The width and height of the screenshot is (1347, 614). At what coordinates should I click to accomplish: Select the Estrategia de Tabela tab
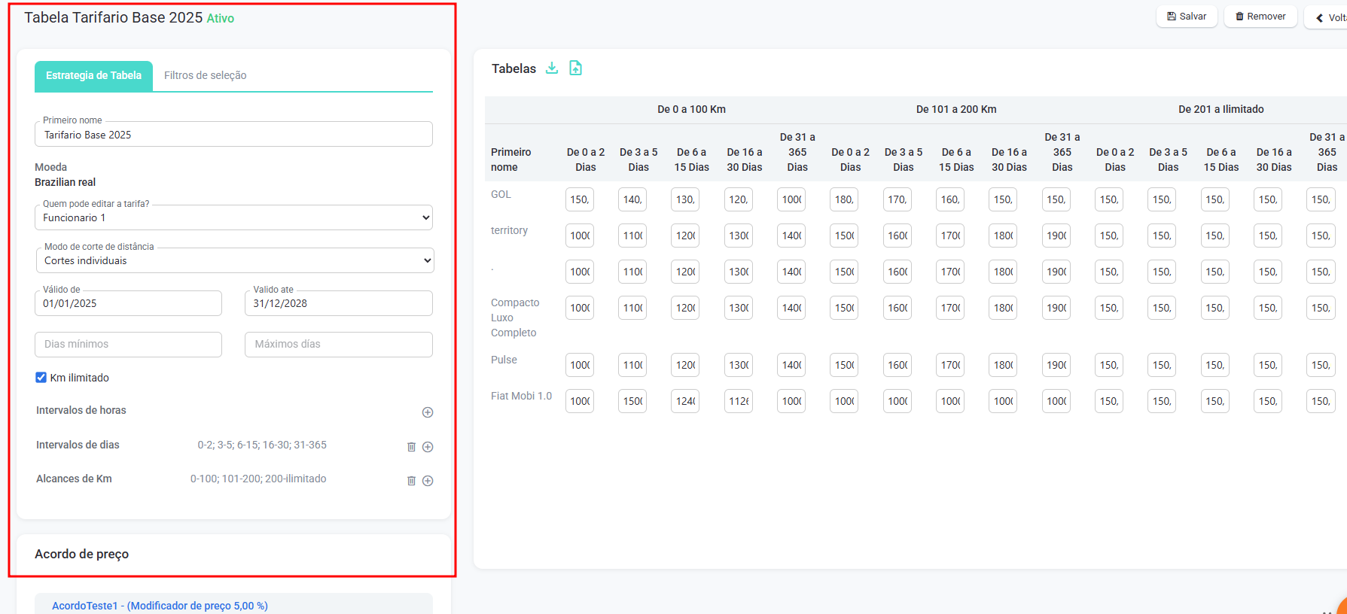tap(93, 75)
